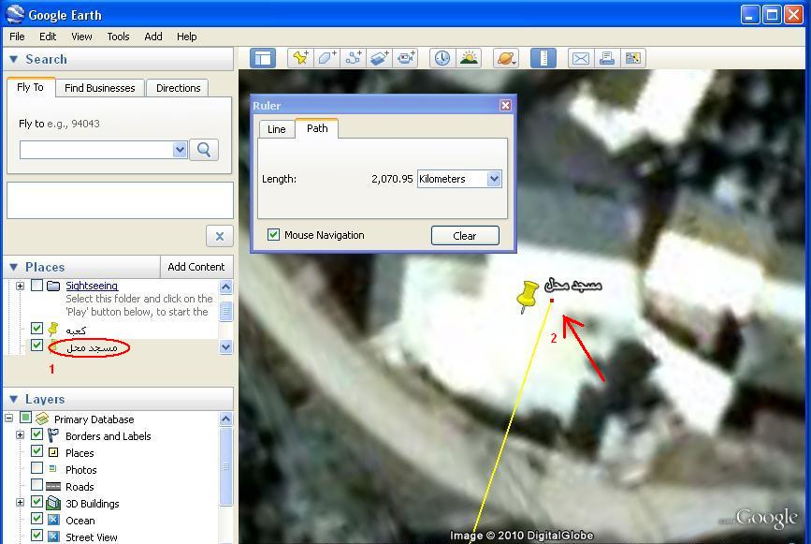This screenshot has width=811, height=544.
Task: Click the Ocean layer icon
Action: click(53, 520)
